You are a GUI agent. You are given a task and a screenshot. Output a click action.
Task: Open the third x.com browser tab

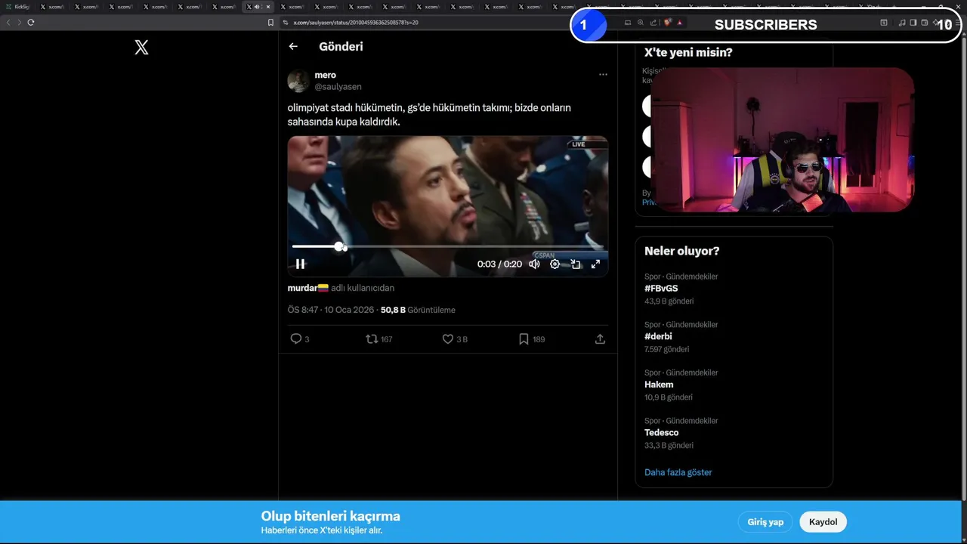click(122, 7)
